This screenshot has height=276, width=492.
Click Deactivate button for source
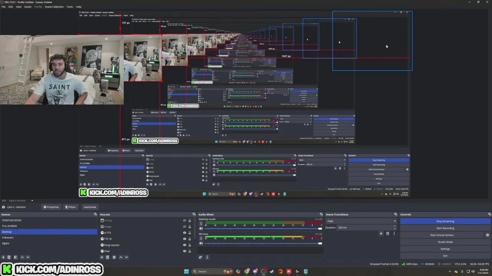[x=90, y=207]
